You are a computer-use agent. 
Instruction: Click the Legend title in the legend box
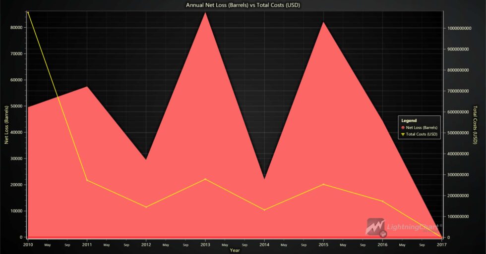(409, 120)
